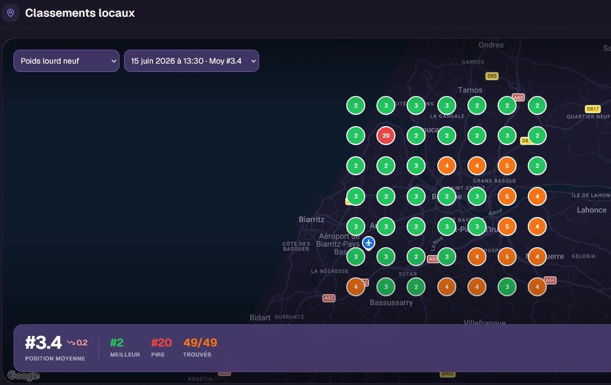The height and width of the screenshot is (385, 611).
Task: Click the #3.4 average position value
Action: pyautogui.click(x=43, y=343)
